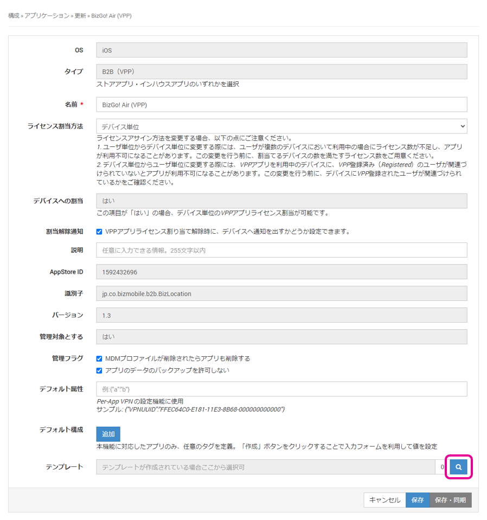Go to 構成 in the breadcrumb
This screenshot has width=487, height=520.
tap(14, 16)
